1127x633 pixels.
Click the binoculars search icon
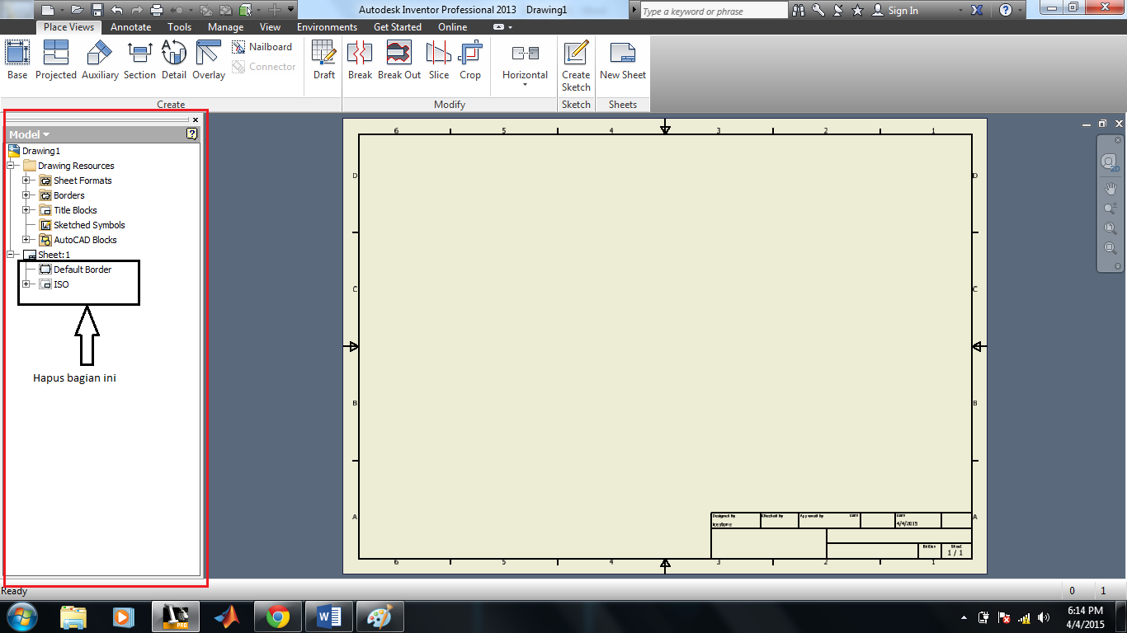click(799, 10)
